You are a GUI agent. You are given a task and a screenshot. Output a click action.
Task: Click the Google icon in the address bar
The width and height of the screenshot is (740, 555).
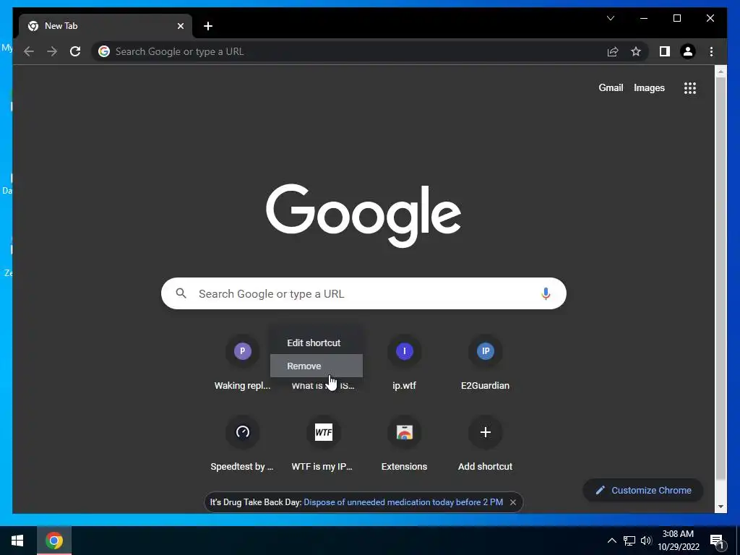(x=104, y=51)
